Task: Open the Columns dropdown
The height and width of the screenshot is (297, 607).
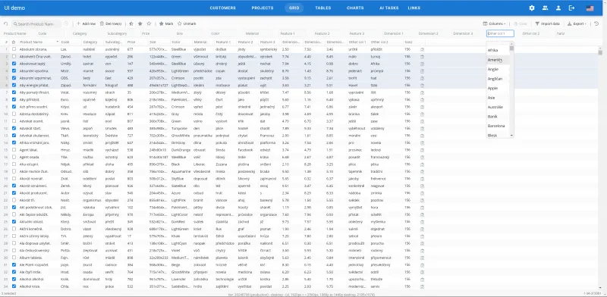Action: click(495, 23)
